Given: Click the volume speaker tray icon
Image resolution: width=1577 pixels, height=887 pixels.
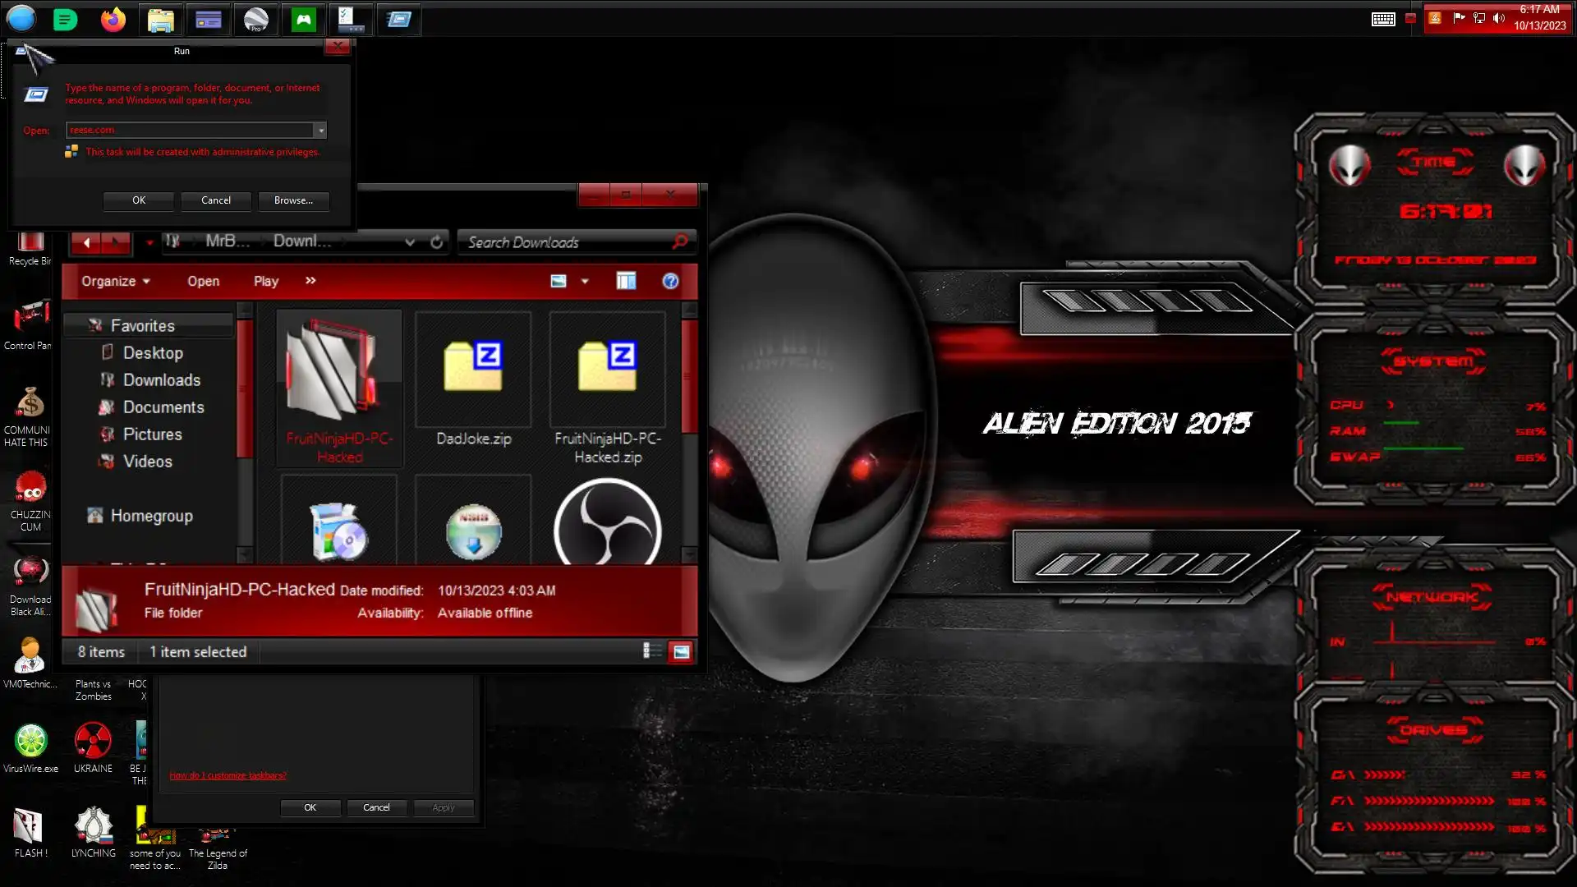Looking at the screenshot, I should (1499, 18).
